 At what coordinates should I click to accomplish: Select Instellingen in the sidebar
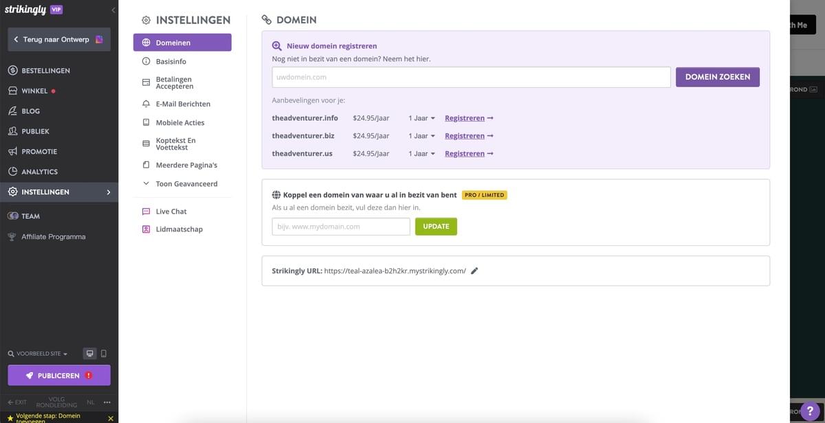coord(59,192)
